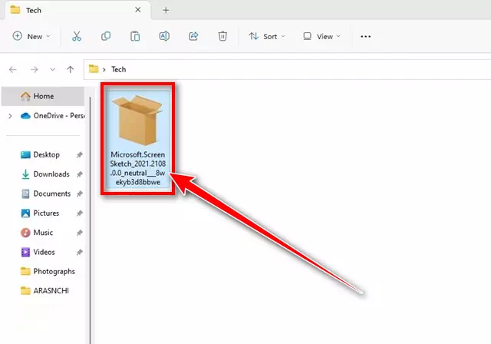The image size is (491, 344).
Task: Open the View dropdown menu
Action: coord(321,36)
